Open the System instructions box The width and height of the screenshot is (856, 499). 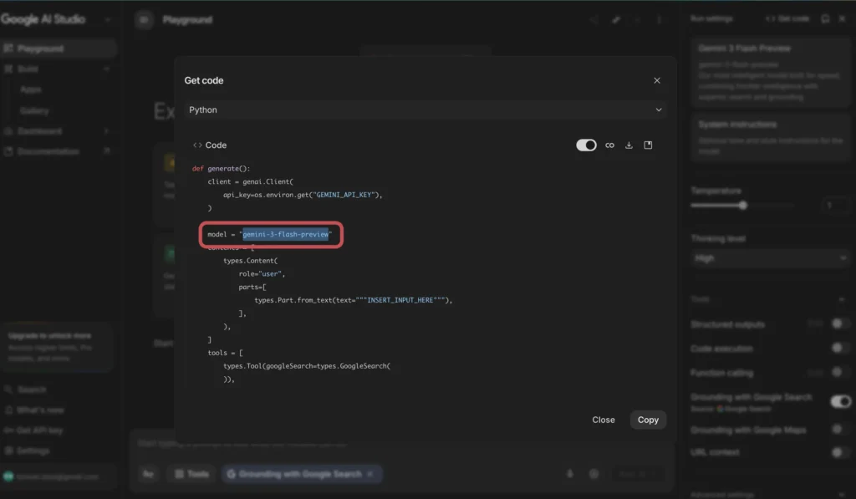coord(770,138)
